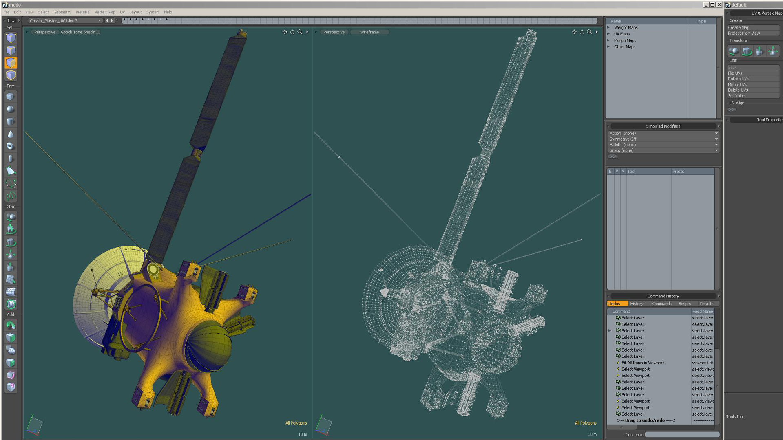Select the Vertices selection mode icon
This screenshot has width=783, height=440.
(x=11, y=38)
